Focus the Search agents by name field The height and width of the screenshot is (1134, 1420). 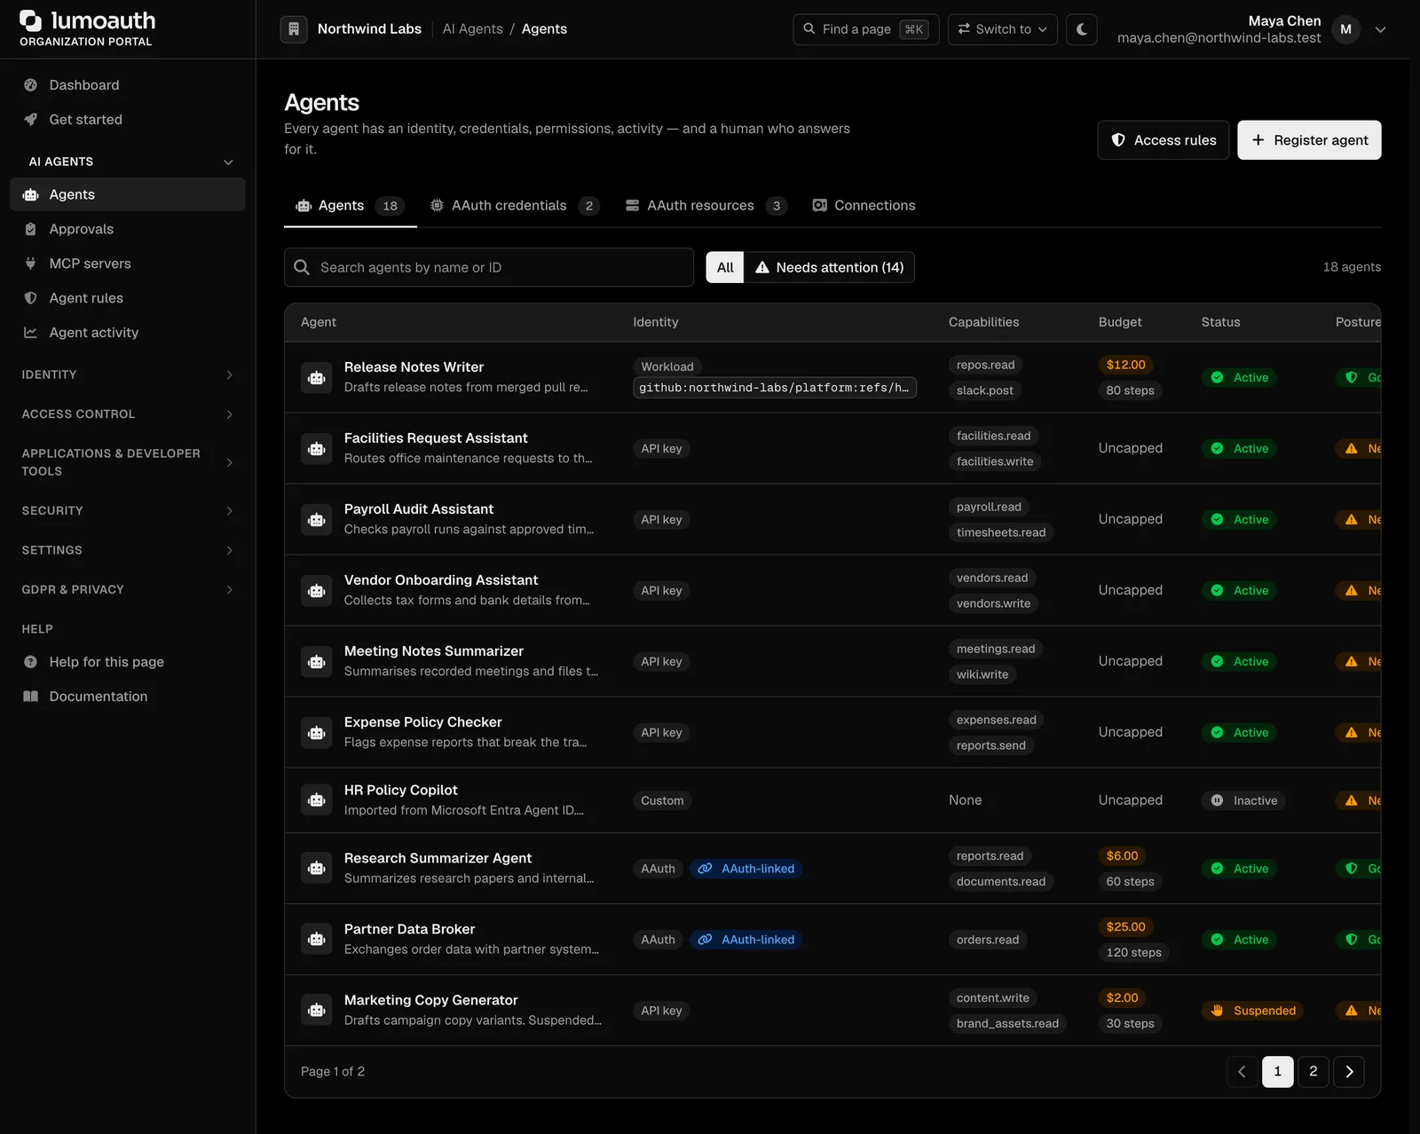[x=489, y=267]
